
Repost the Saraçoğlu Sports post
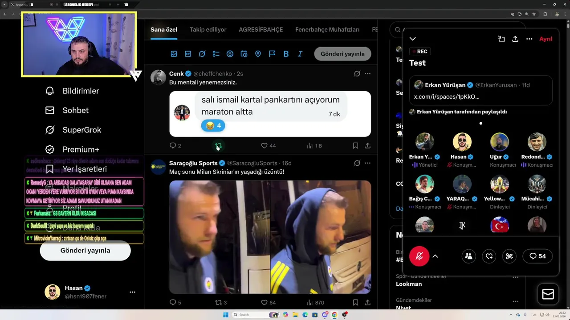(221, 303)
